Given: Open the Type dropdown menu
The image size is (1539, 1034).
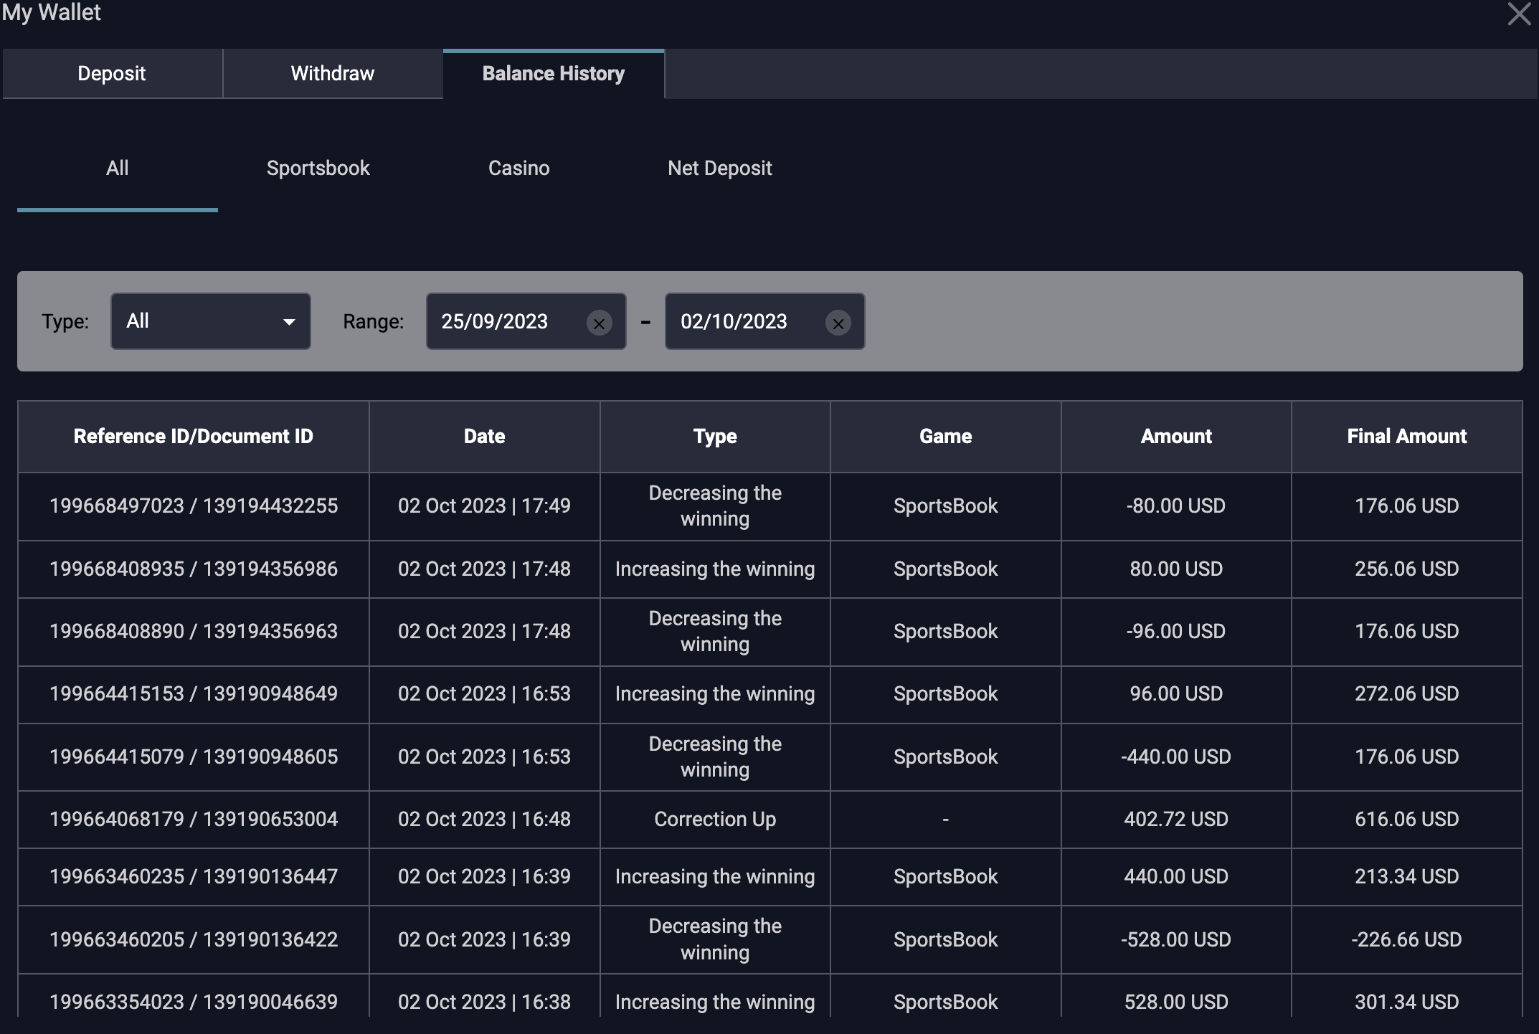Looking at the screenshot, I should click(x=210, y=321).
